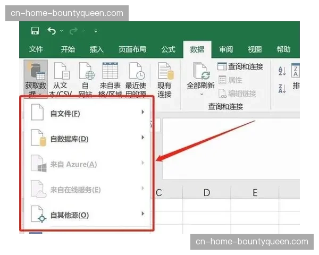
Task: Expand the 自其他源 submenu arrow
Action: (143, 214)
